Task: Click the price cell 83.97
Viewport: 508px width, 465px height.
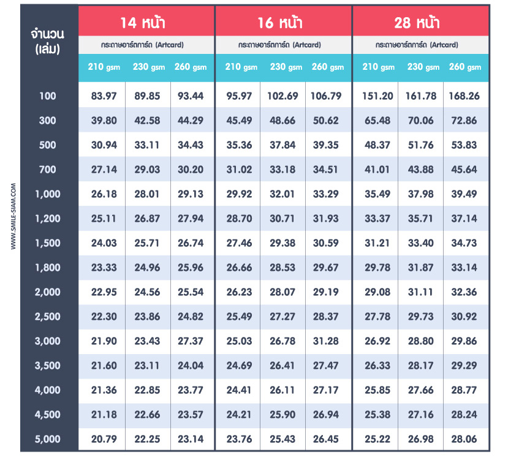Action: (x=104, y=96)
